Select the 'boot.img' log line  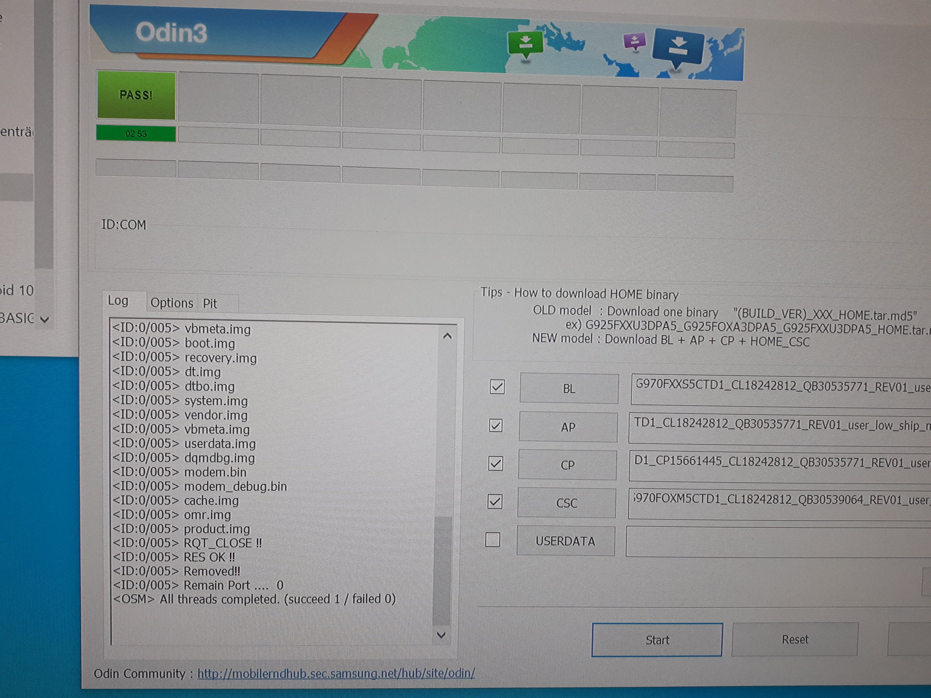coord(174,343)
